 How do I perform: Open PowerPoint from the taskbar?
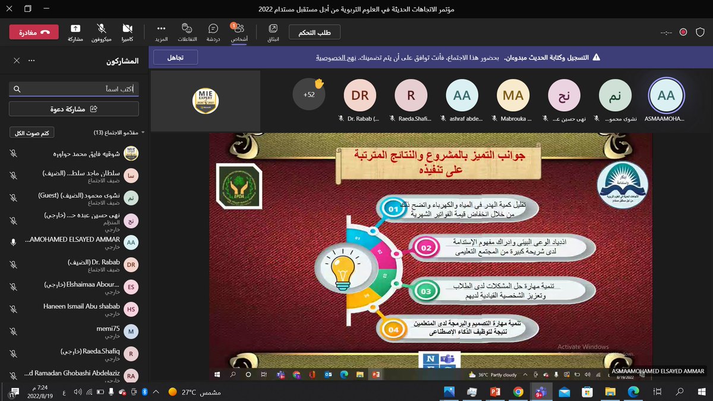click(x=495, y=391)
